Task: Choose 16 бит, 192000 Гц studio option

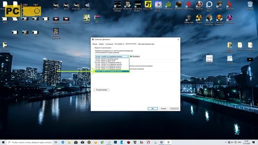Action: pos(112,64)
